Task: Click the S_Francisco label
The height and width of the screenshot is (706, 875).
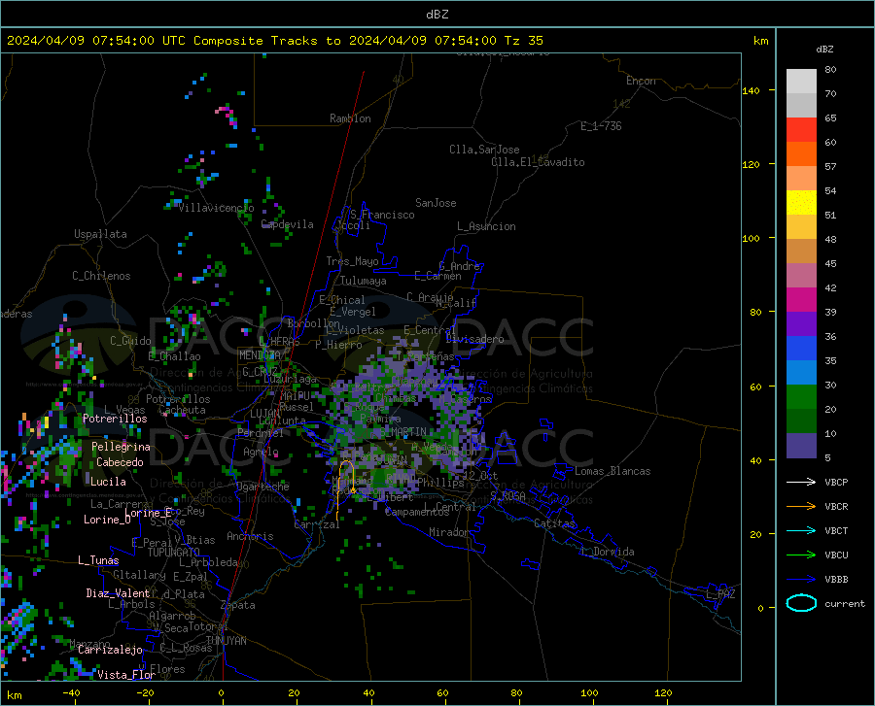Action: pos(382,215)
